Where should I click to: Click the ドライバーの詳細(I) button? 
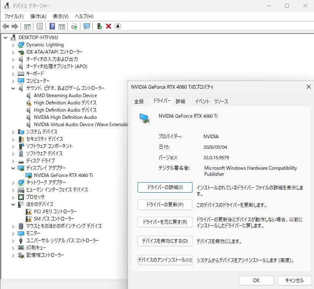click(x=165, y=187)
